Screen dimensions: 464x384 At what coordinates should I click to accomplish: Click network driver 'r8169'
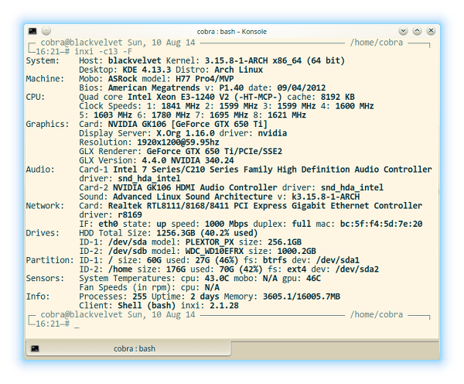130,214
